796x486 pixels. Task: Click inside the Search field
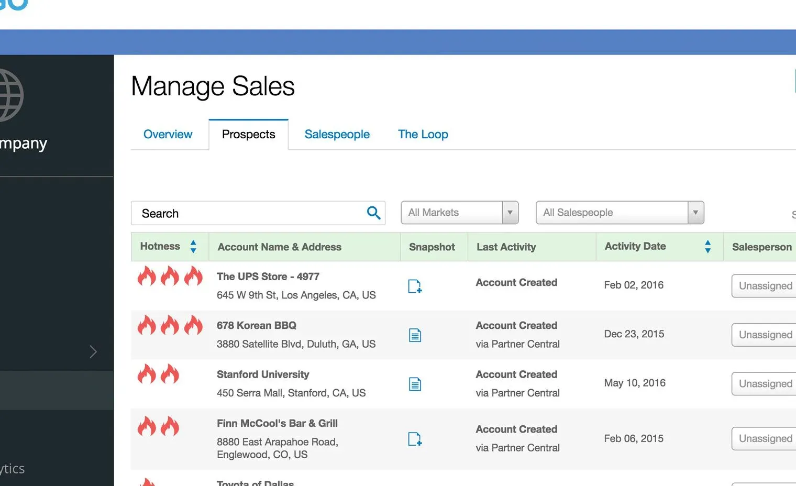pyautogui.click(x=236, y=213)
